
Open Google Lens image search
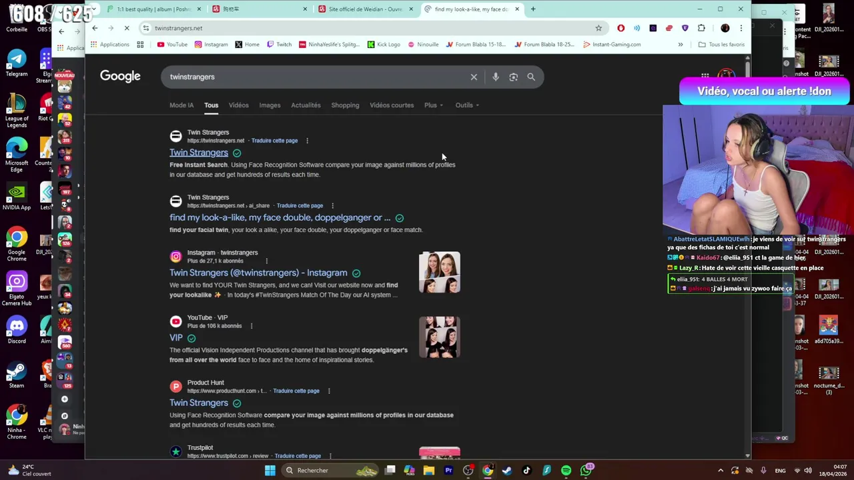pyautogui.click(x=513, y=77)
